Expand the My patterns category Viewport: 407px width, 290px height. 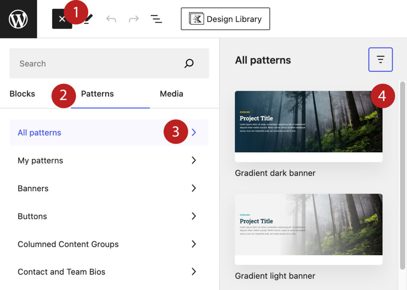(x=109, y=161)
